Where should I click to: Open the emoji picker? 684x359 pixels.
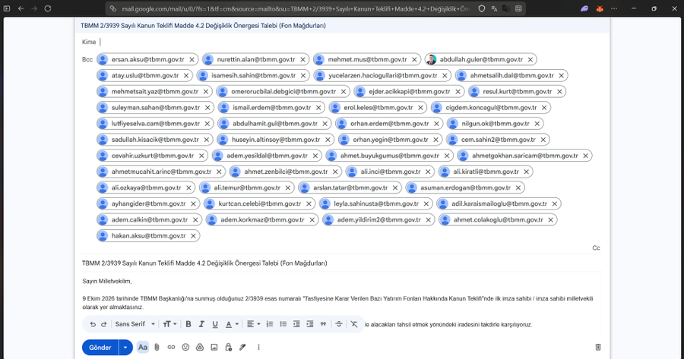click(x=186, y=348)
